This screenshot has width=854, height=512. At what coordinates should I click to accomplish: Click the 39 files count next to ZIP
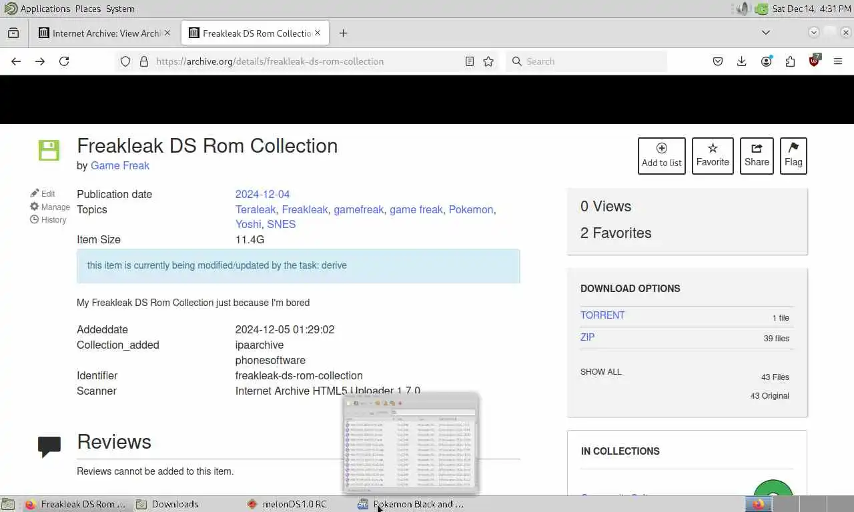pos(776,339)
